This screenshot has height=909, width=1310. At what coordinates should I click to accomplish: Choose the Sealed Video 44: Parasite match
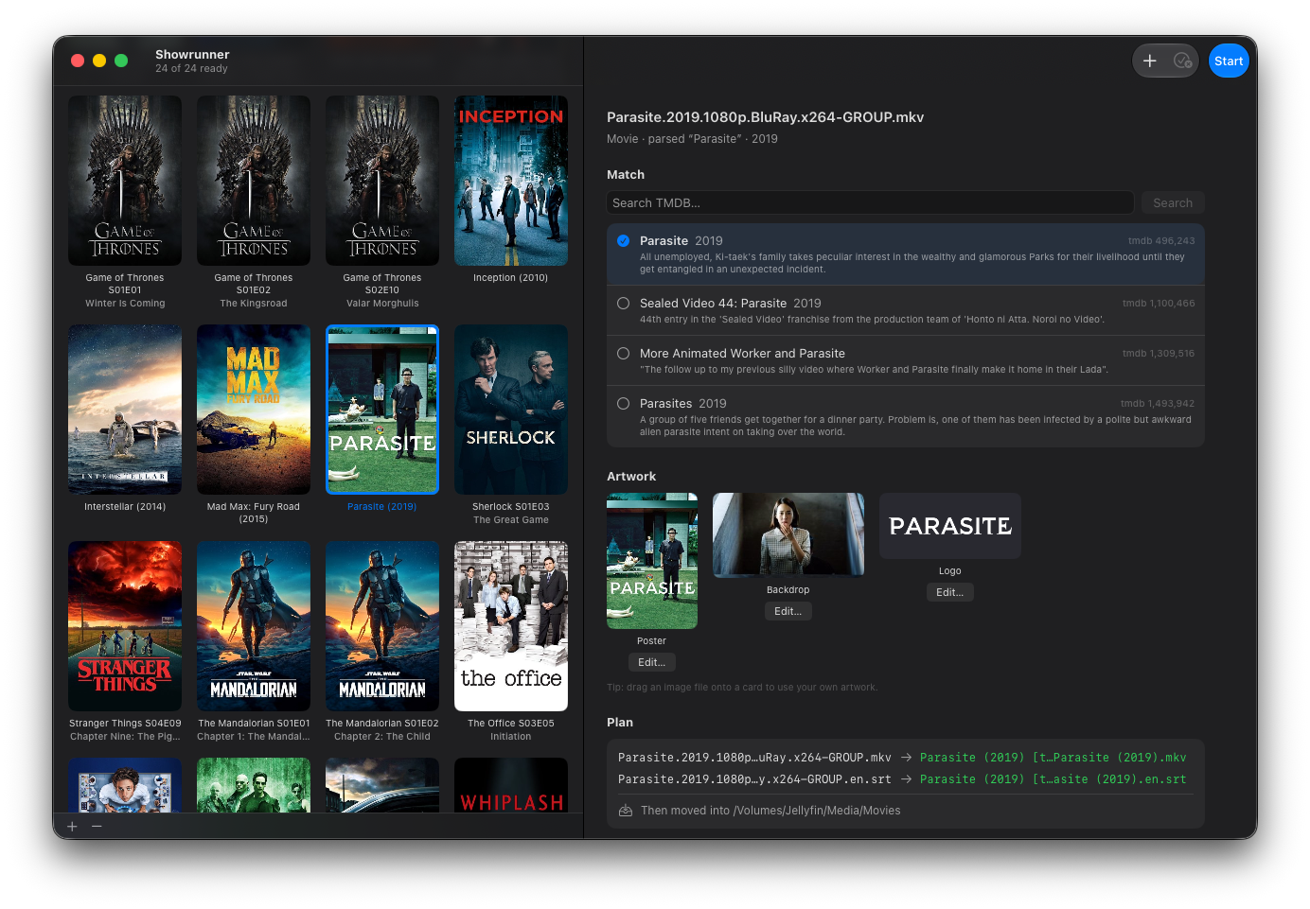click(906, 310)
